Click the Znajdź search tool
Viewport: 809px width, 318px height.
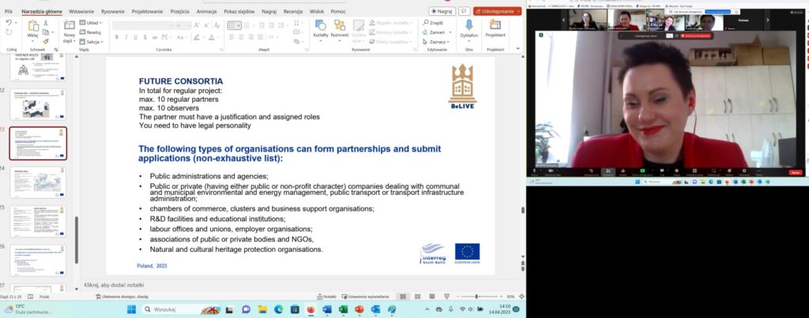point(432,23)
